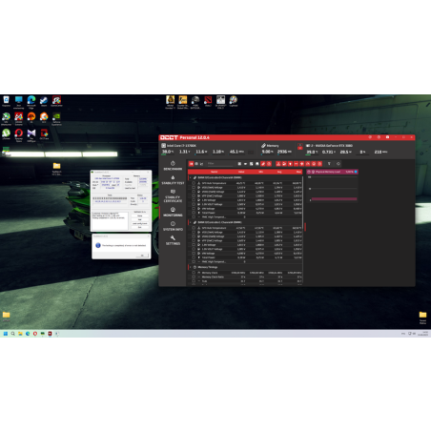The width and height of the screenshot is (431, 431).
Task: Select the Opera browser desktop icon
Action: [x=18, y=135]
